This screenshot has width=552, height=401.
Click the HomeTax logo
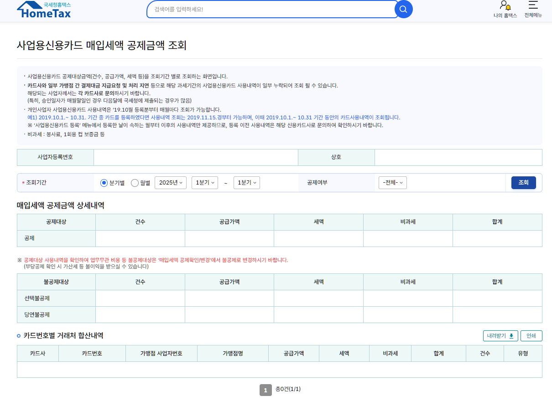(44, 10)
